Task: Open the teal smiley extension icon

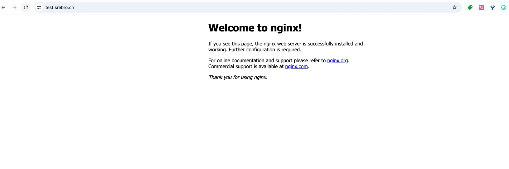Action: (x=504, y=7)
